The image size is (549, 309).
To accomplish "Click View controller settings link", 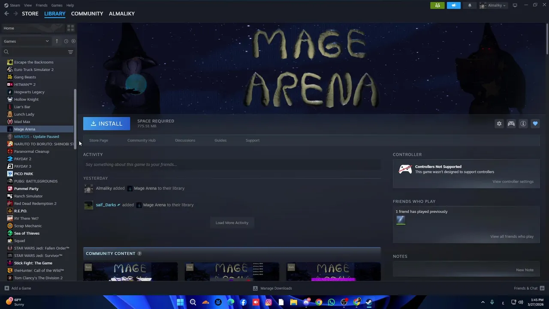I will pyautogui.click(x=513, y=182).
